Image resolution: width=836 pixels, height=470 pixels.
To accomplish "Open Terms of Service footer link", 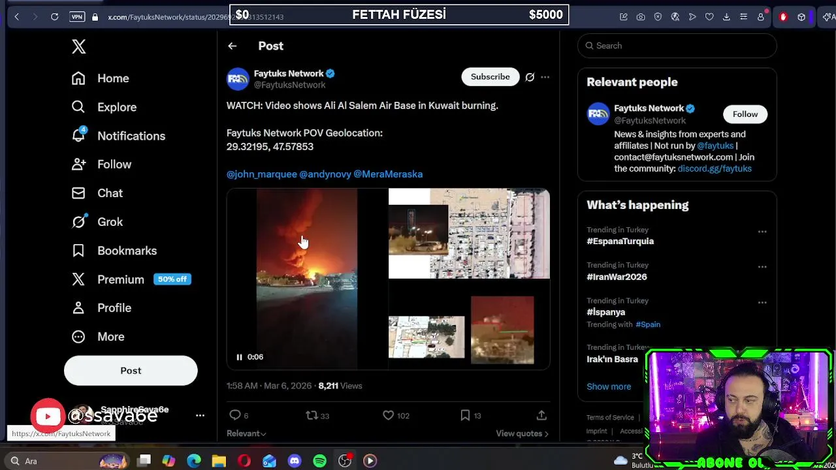I will point(610,418).
